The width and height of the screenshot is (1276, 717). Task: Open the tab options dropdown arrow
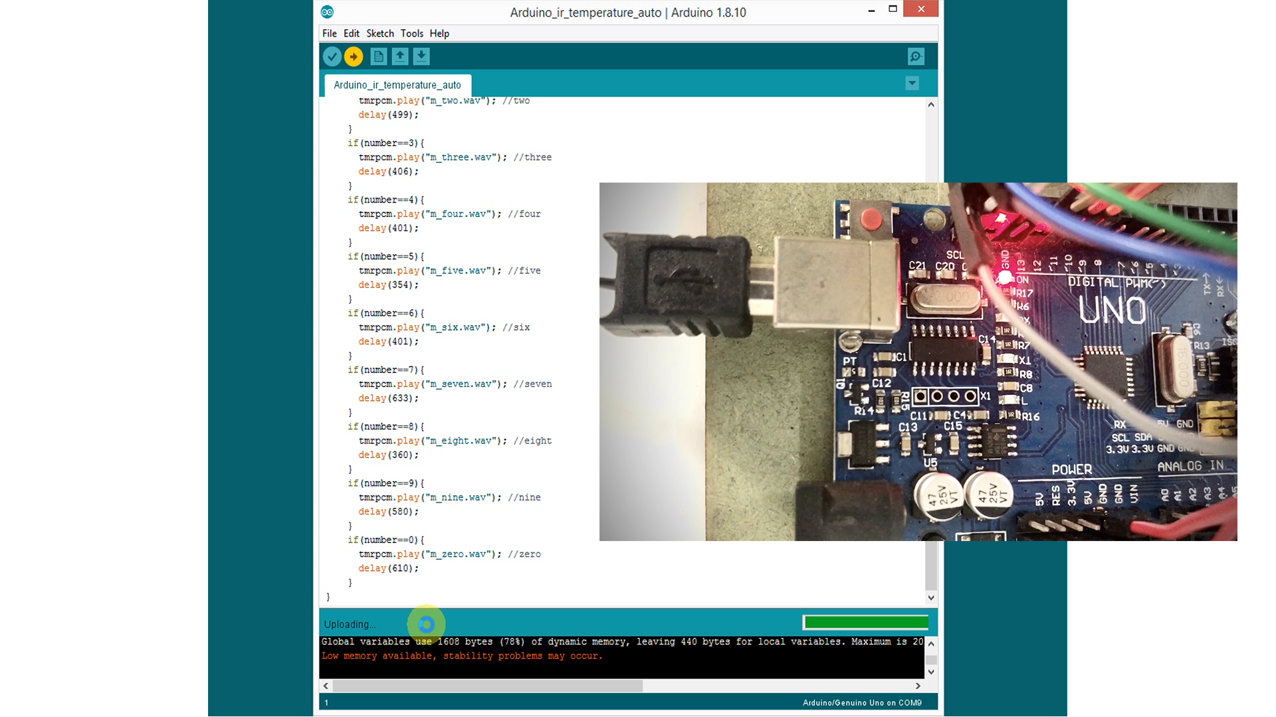click(912, 83)
